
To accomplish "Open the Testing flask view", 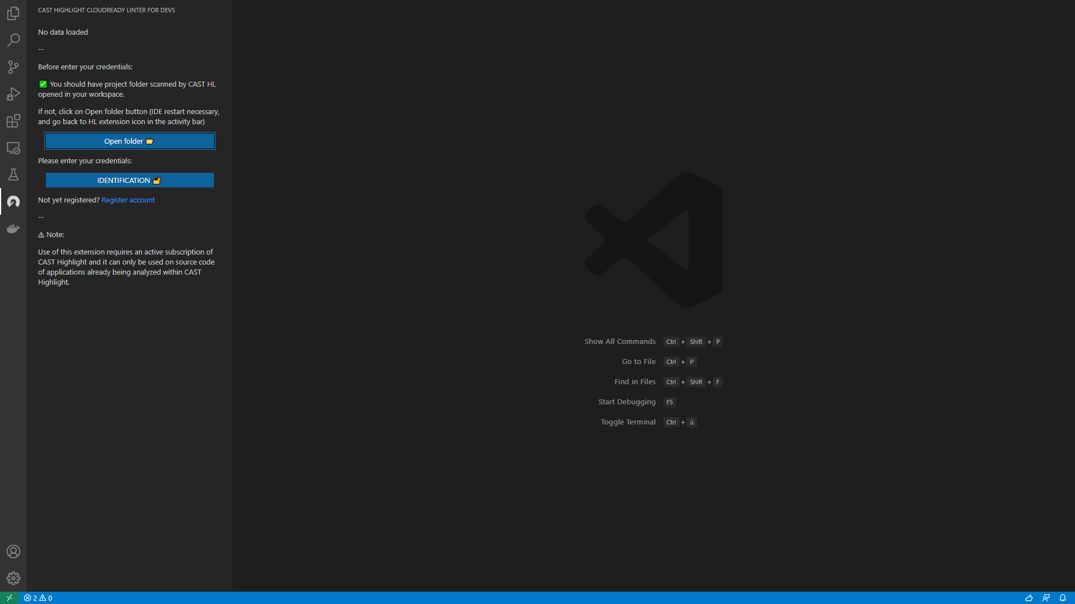I will click(13, 174).
